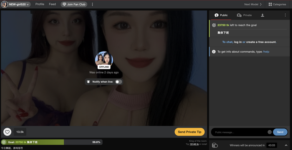
Task: Open the Categories menu
Action: pyautogui.click(x=277, y=4)
